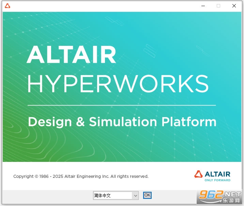Confirm the language with the OK button
This screenshot has height=206, width=244.
click(147, 195)
